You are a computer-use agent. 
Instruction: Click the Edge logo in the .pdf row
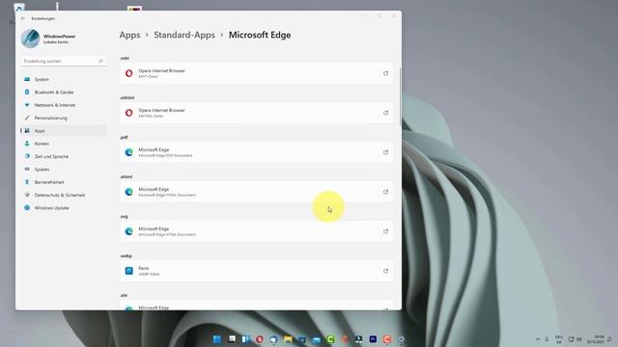128,152
